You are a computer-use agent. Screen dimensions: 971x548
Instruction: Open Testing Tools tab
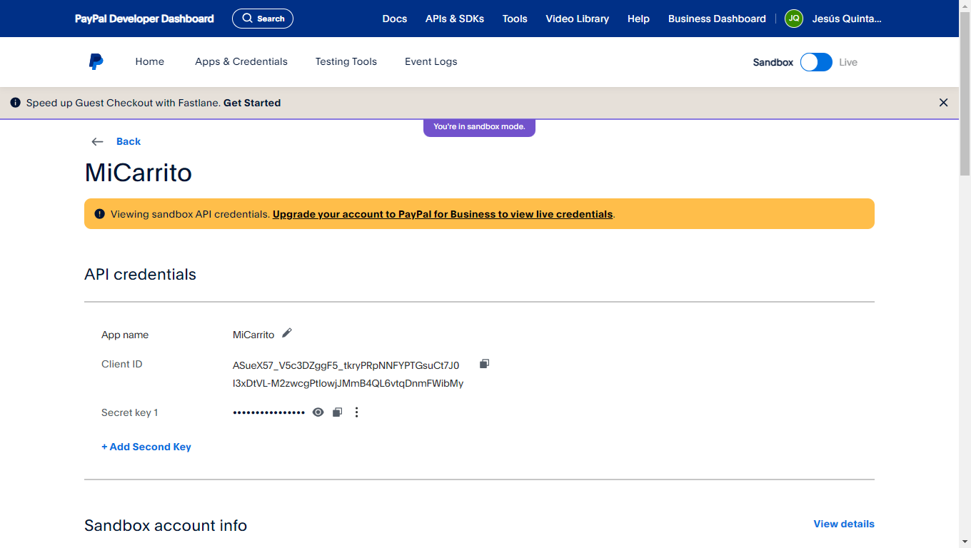pos(346,61)
